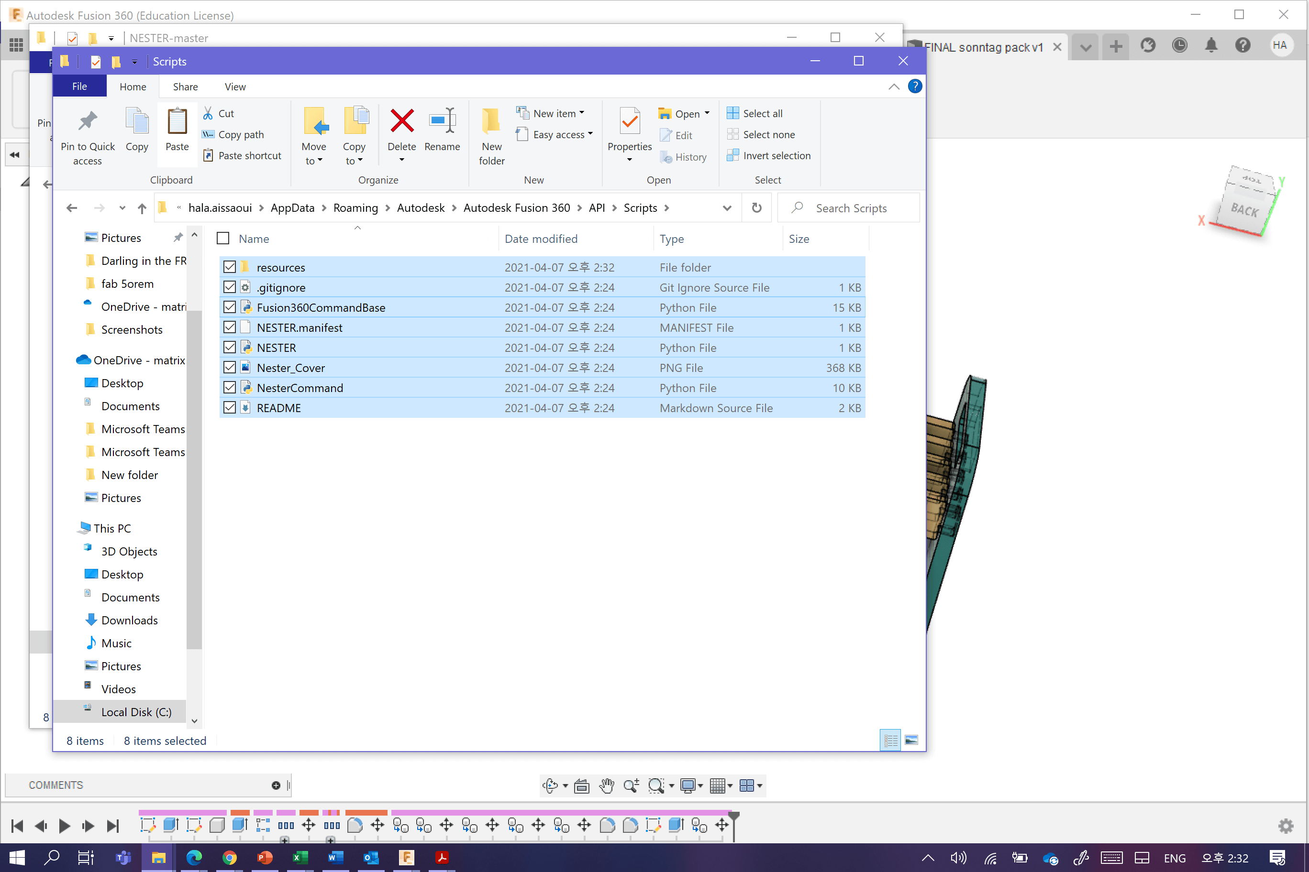
Task: Toggle the select-all checkbox beside Name header
Action: pyautogui.click(x=222, y=239)
